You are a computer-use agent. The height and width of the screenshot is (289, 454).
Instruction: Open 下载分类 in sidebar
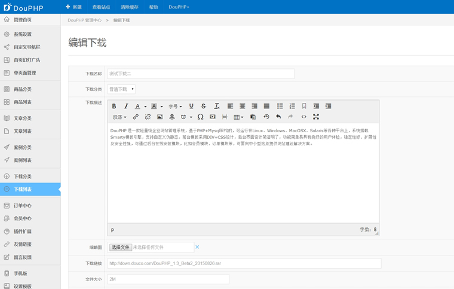30,177
